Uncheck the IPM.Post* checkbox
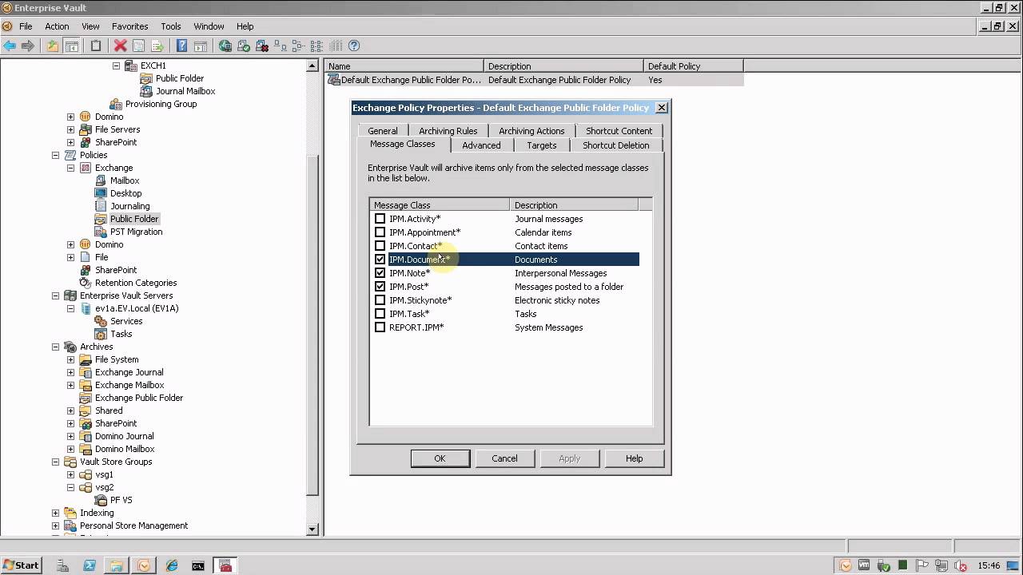1023x575 pixels. point(380,287)
